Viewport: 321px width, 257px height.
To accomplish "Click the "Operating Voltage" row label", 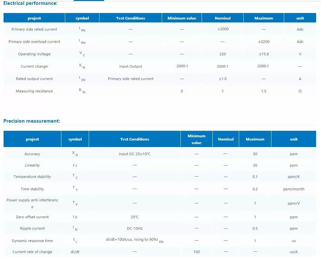I will (x=34, y=54).
